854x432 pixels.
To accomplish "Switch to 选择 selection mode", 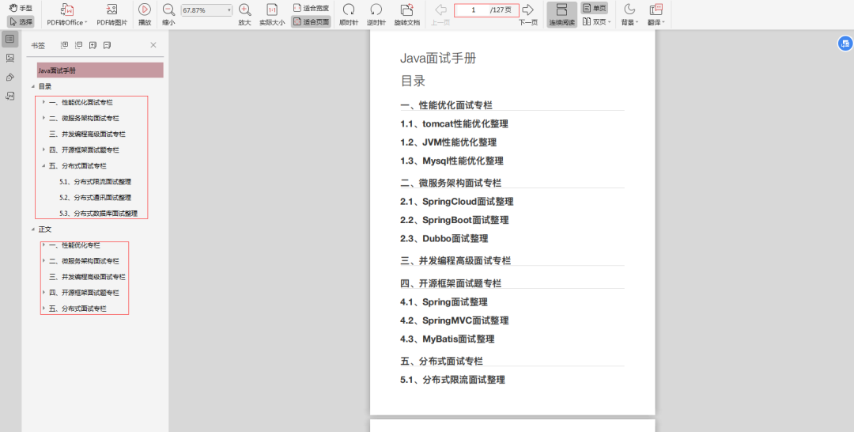I will [21, 22].
